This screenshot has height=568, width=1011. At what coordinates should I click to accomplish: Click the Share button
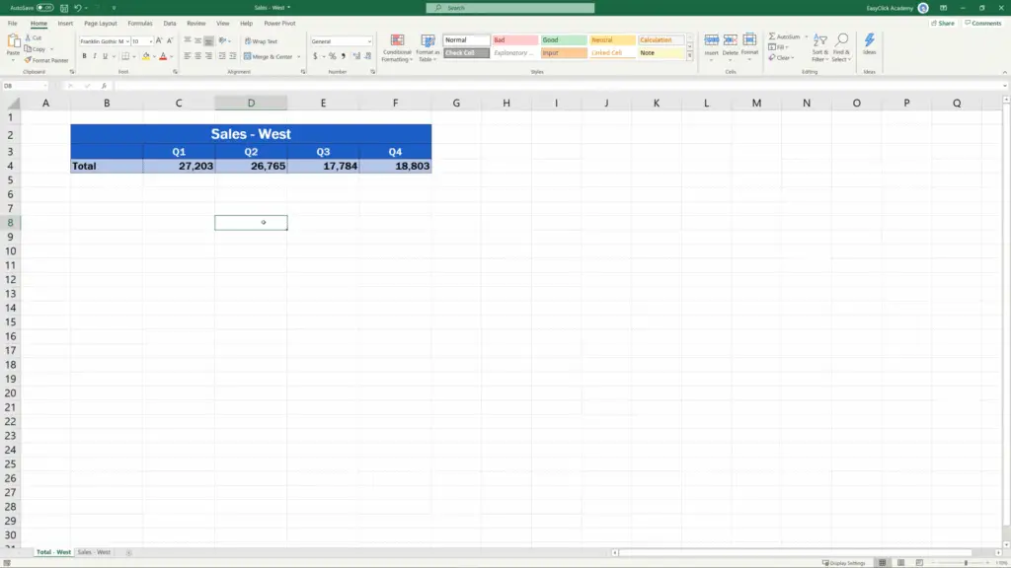[943, 23]
